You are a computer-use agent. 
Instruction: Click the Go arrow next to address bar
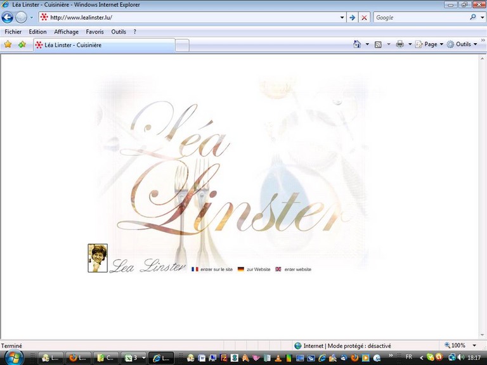tap(353, 18)
